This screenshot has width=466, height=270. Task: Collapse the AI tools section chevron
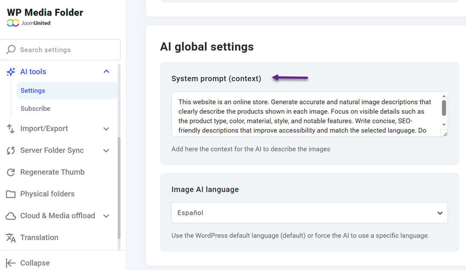(107, 71)
